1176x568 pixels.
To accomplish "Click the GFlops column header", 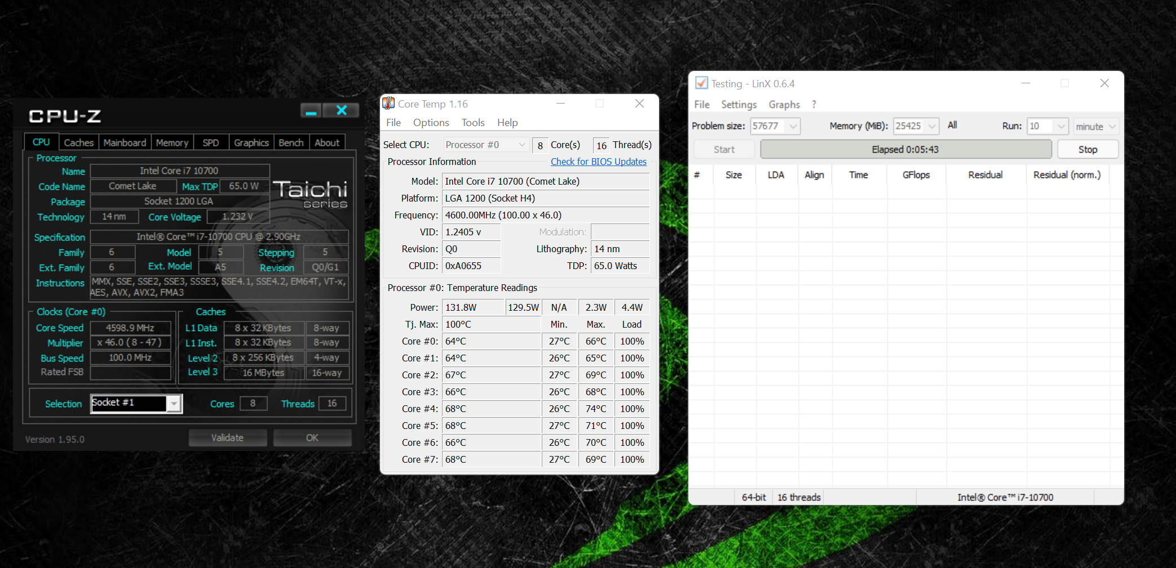I will point(916,175).
